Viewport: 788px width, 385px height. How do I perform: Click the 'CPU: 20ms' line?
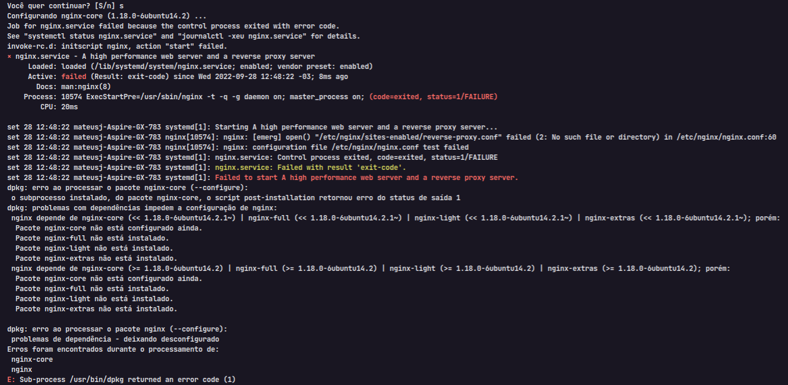59,107
